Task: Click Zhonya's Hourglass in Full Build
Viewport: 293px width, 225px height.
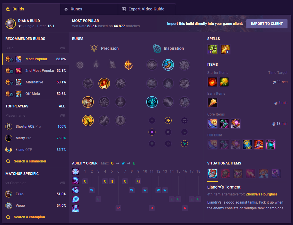Action: 247,144
